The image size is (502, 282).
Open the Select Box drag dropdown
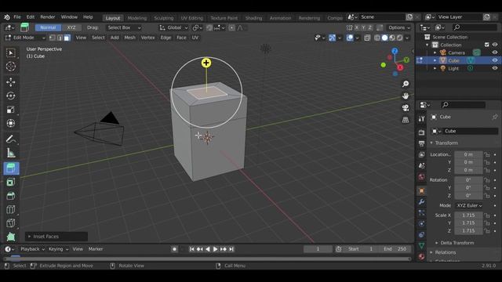124,28
